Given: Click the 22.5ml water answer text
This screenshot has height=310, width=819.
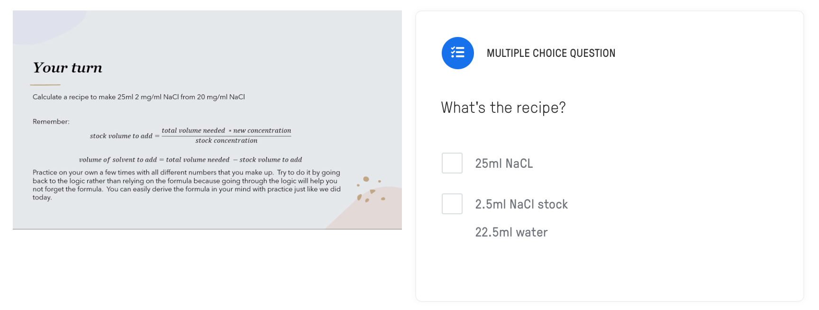Looking at the screenshot, I should pyautogui.click(x=511, y=232).
